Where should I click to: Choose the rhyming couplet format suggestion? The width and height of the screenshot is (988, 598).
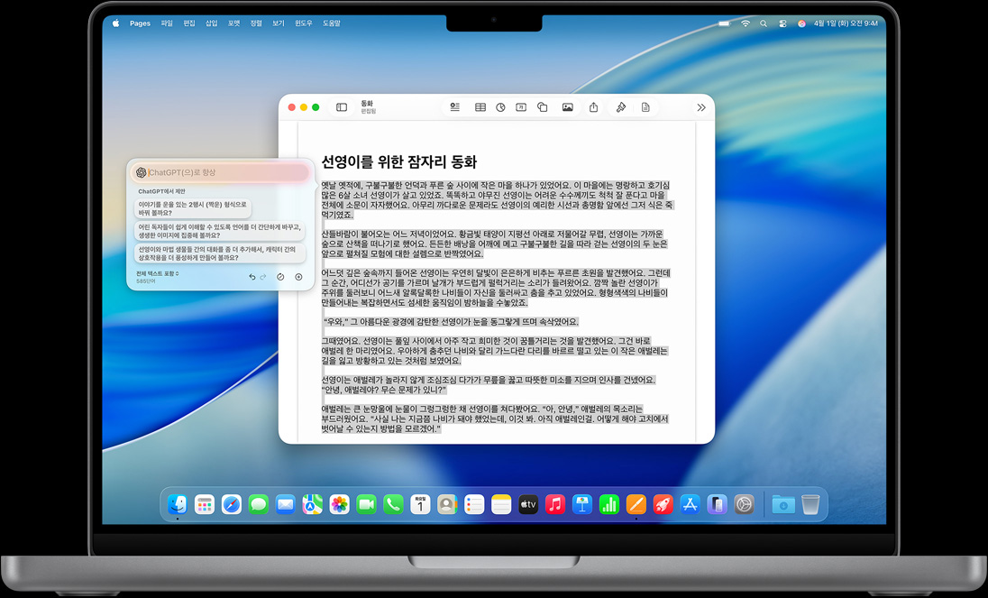[x=193, y=208]
